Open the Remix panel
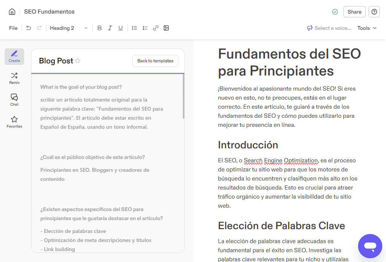 click(x=14, y=78)
